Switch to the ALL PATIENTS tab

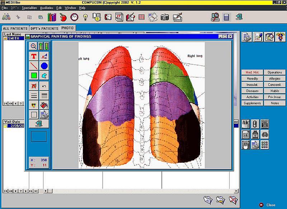coord(15,28)
